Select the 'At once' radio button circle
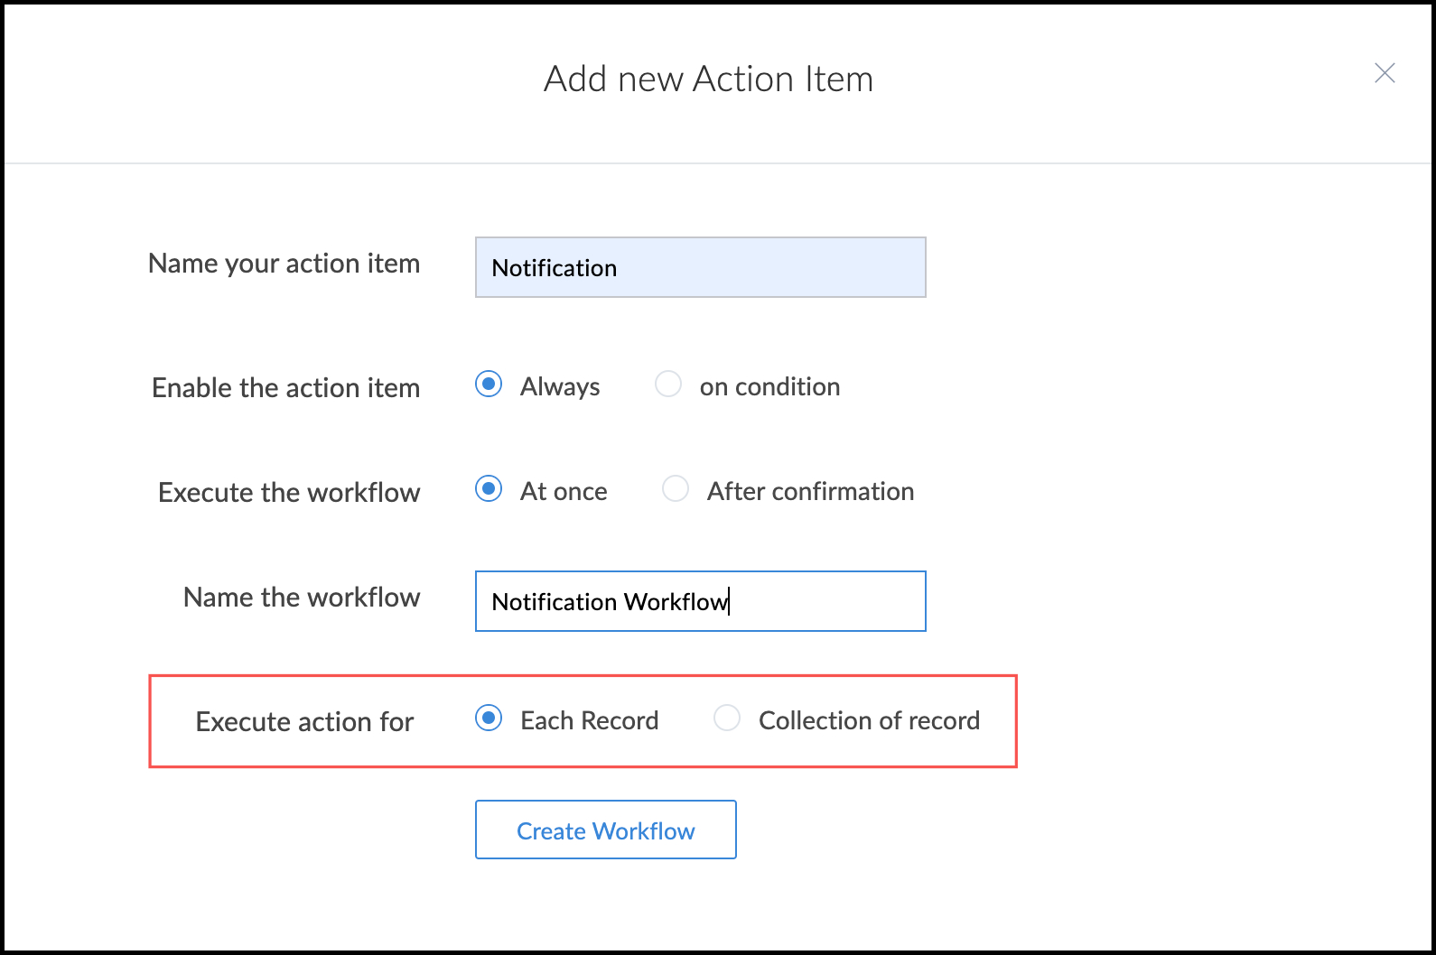Viewport: 1436px width, 955px height. (489, 489)
